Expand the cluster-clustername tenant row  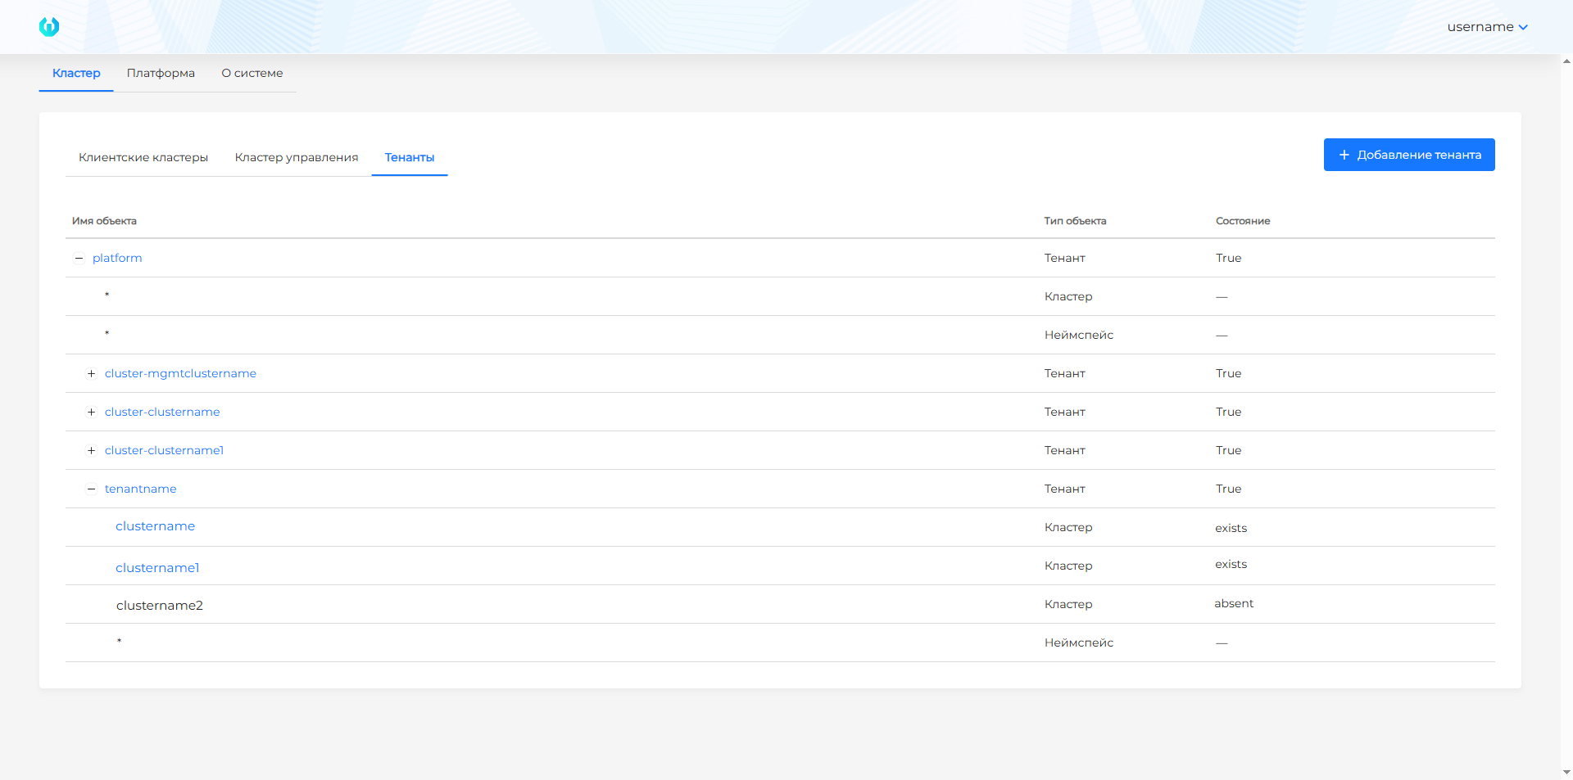(92, 413)
